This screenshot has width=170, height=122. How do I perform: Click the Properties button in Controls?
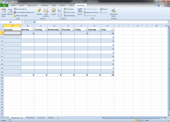pos(69,9)
